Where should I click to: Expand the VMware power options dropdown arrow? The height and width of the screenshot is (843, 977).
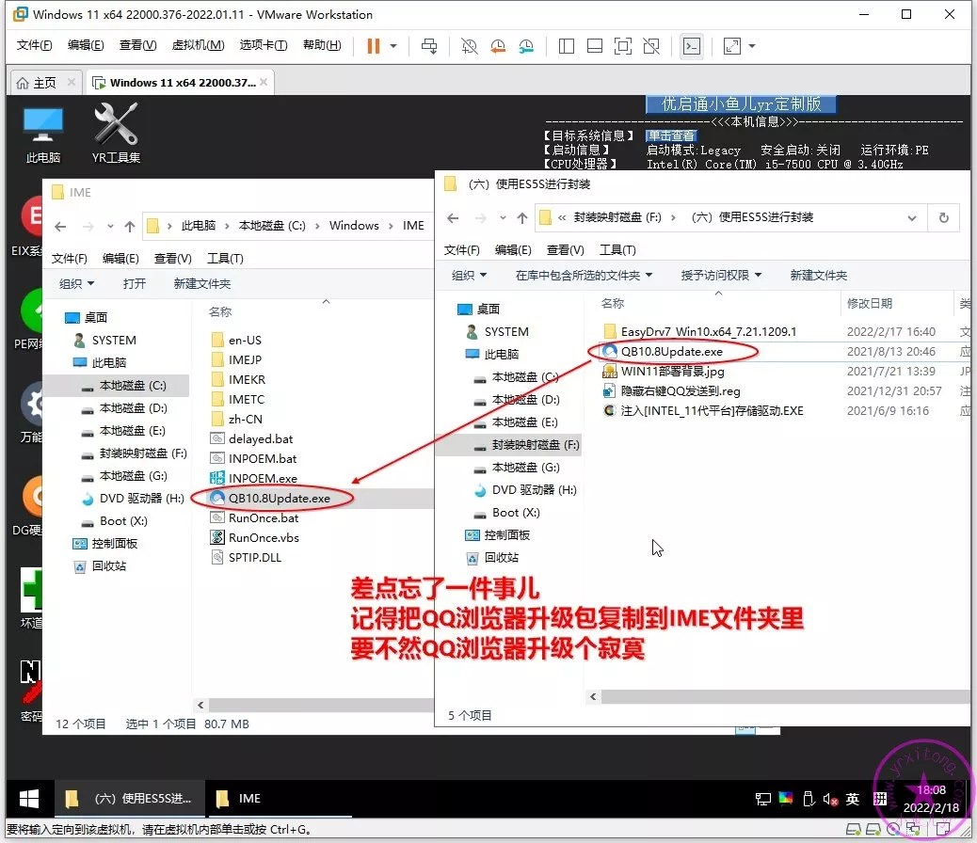click(393, 46)
